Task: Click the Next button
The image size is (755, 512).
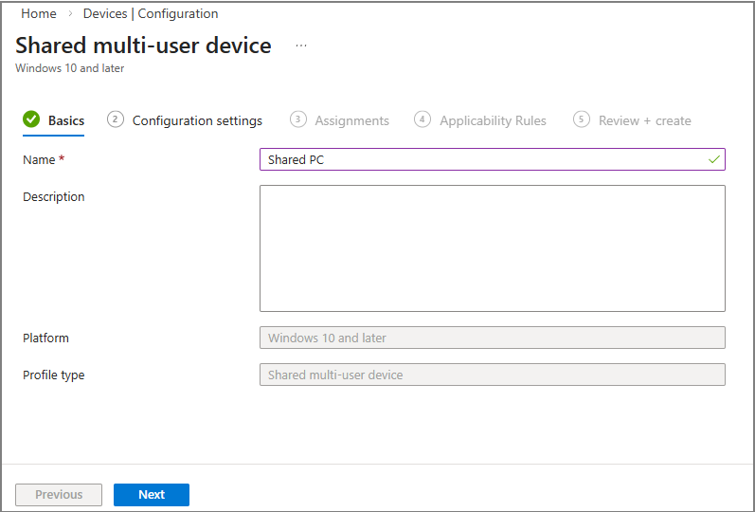Action: [x=152, y=495]
